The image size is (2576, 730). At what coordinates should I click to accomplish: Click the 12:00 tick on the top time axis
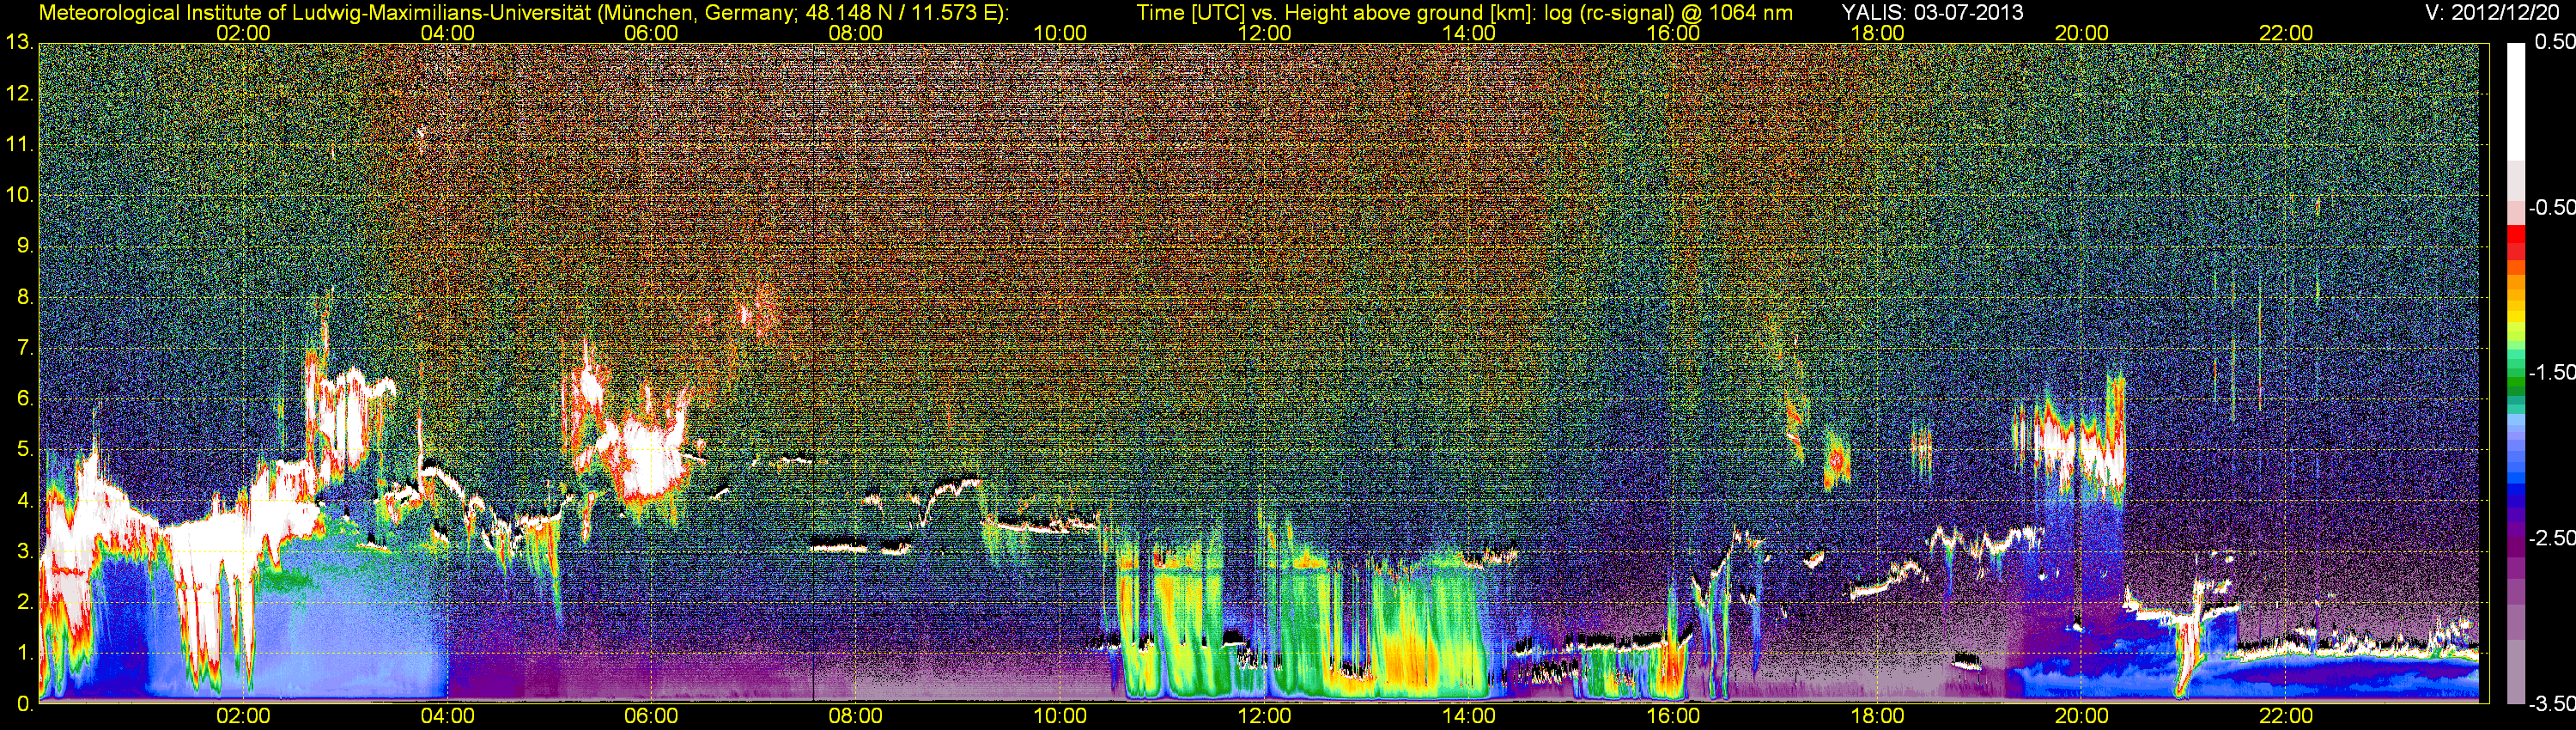coord(1264,33)
